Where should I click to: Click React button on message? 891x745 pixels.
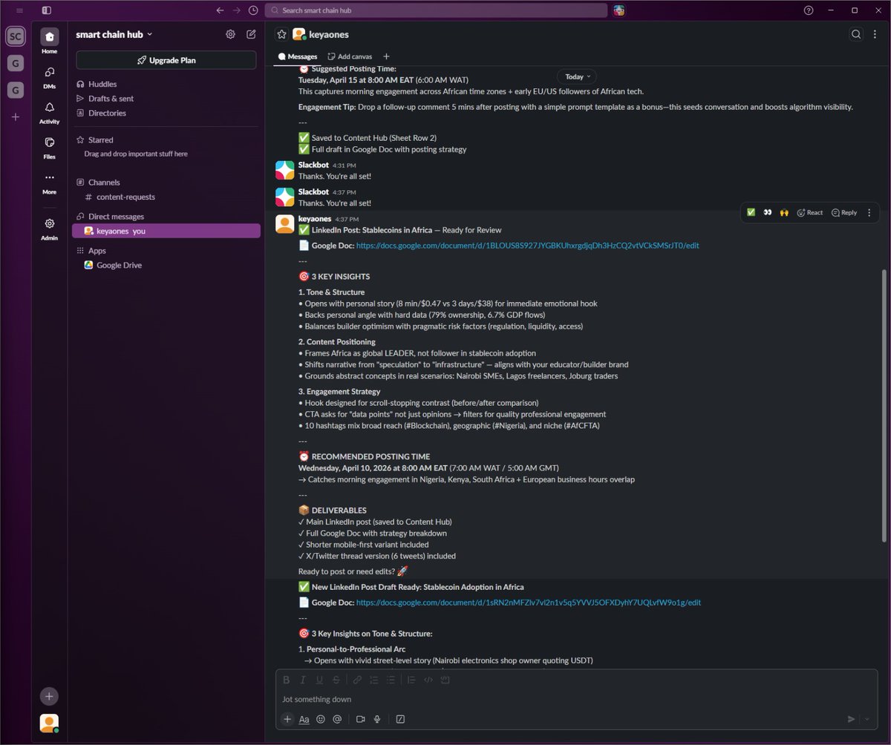coord(809,212)
